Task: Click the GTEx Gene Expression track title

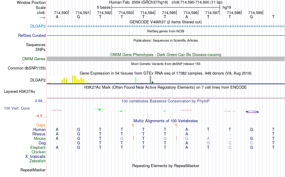Action: (166, 73)
